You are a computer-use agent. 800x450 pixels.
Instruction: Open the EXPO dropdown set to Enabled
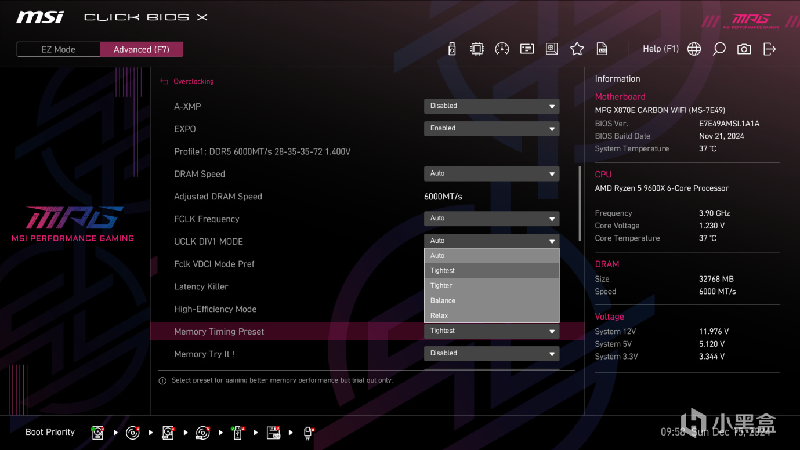click(491, 129)
